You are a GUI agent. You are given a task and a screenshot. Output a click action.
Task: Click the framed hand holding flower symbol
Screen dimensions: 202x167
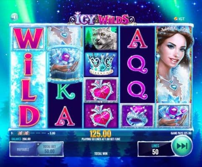(65, 64)
